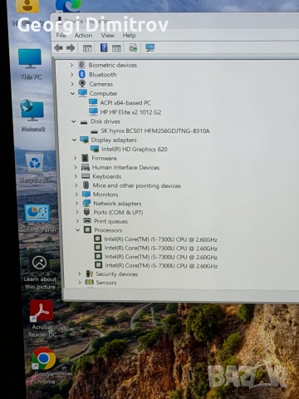Viewport: 299px width, 399px height.
Task: Collapse the Computer node
Action: click(72, 93)
